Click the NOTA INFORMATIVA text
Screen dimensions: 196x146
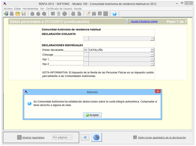tap(98, 74)
